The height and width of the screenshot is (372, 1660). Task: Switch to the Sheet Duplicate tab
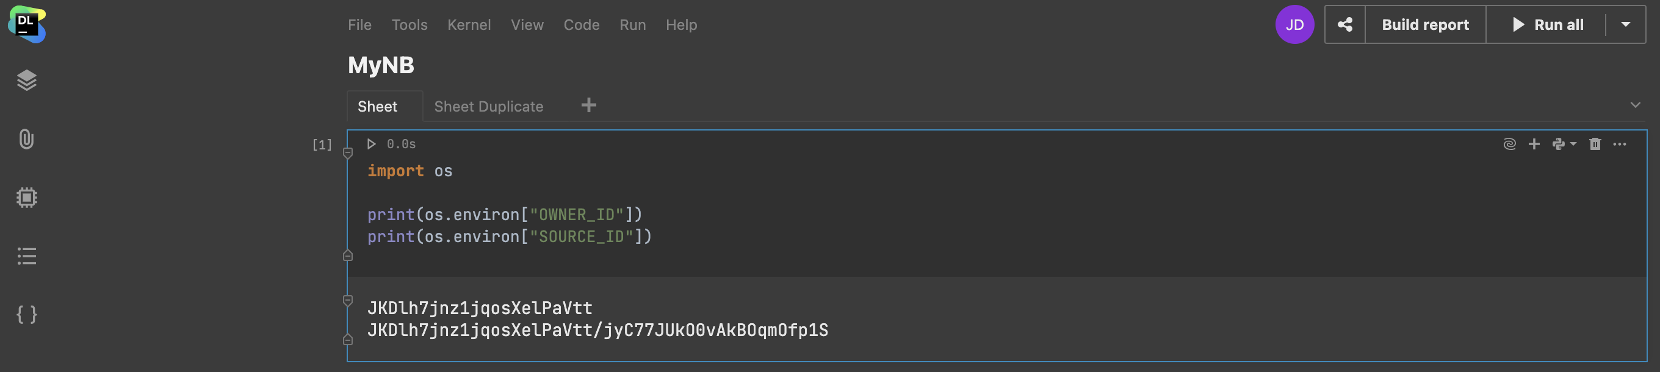(x=488, y=106)
